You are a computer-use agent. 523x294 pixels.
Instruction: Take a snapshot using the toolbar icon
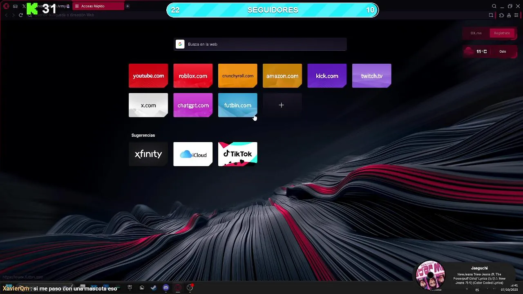point(491,15)
